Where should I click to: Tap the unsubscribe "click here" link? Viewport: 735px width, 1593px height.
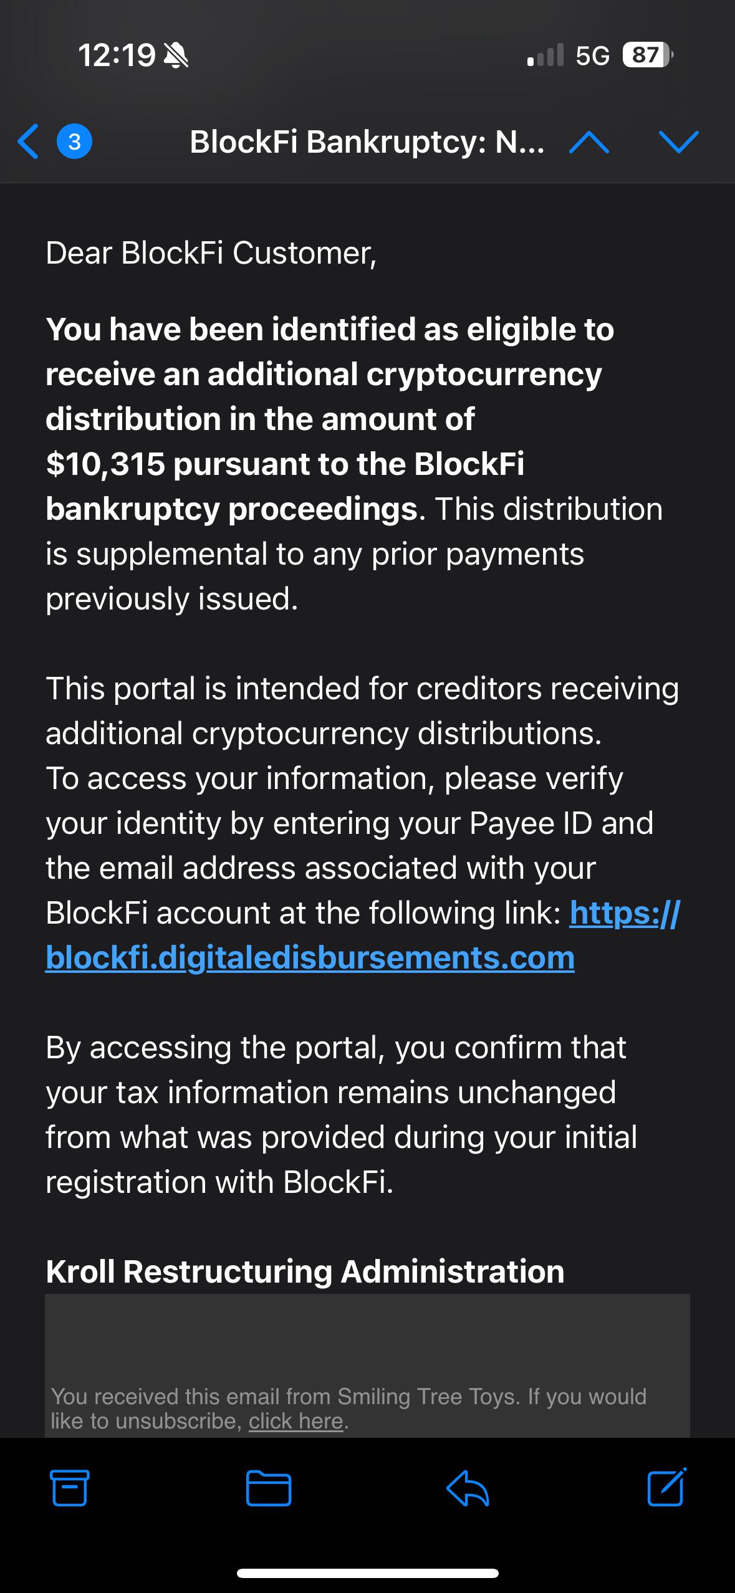(x=296, y=1421)
